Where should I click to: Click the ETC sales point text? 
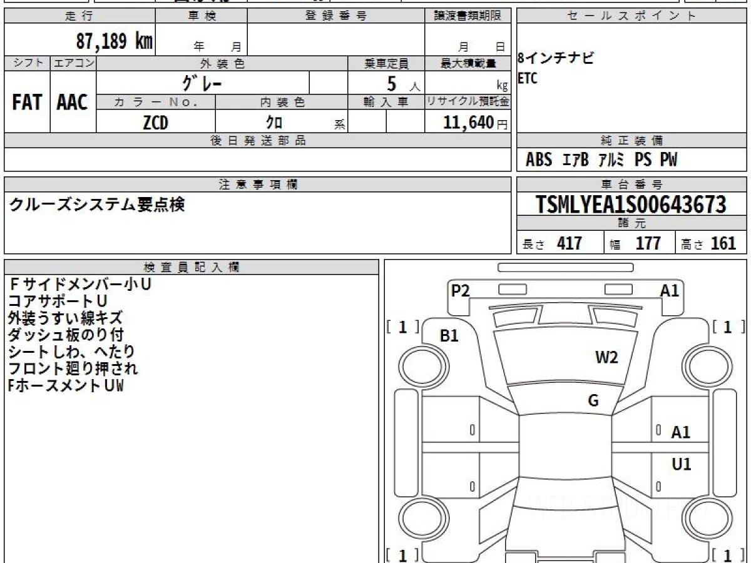(x=528, y=79)
